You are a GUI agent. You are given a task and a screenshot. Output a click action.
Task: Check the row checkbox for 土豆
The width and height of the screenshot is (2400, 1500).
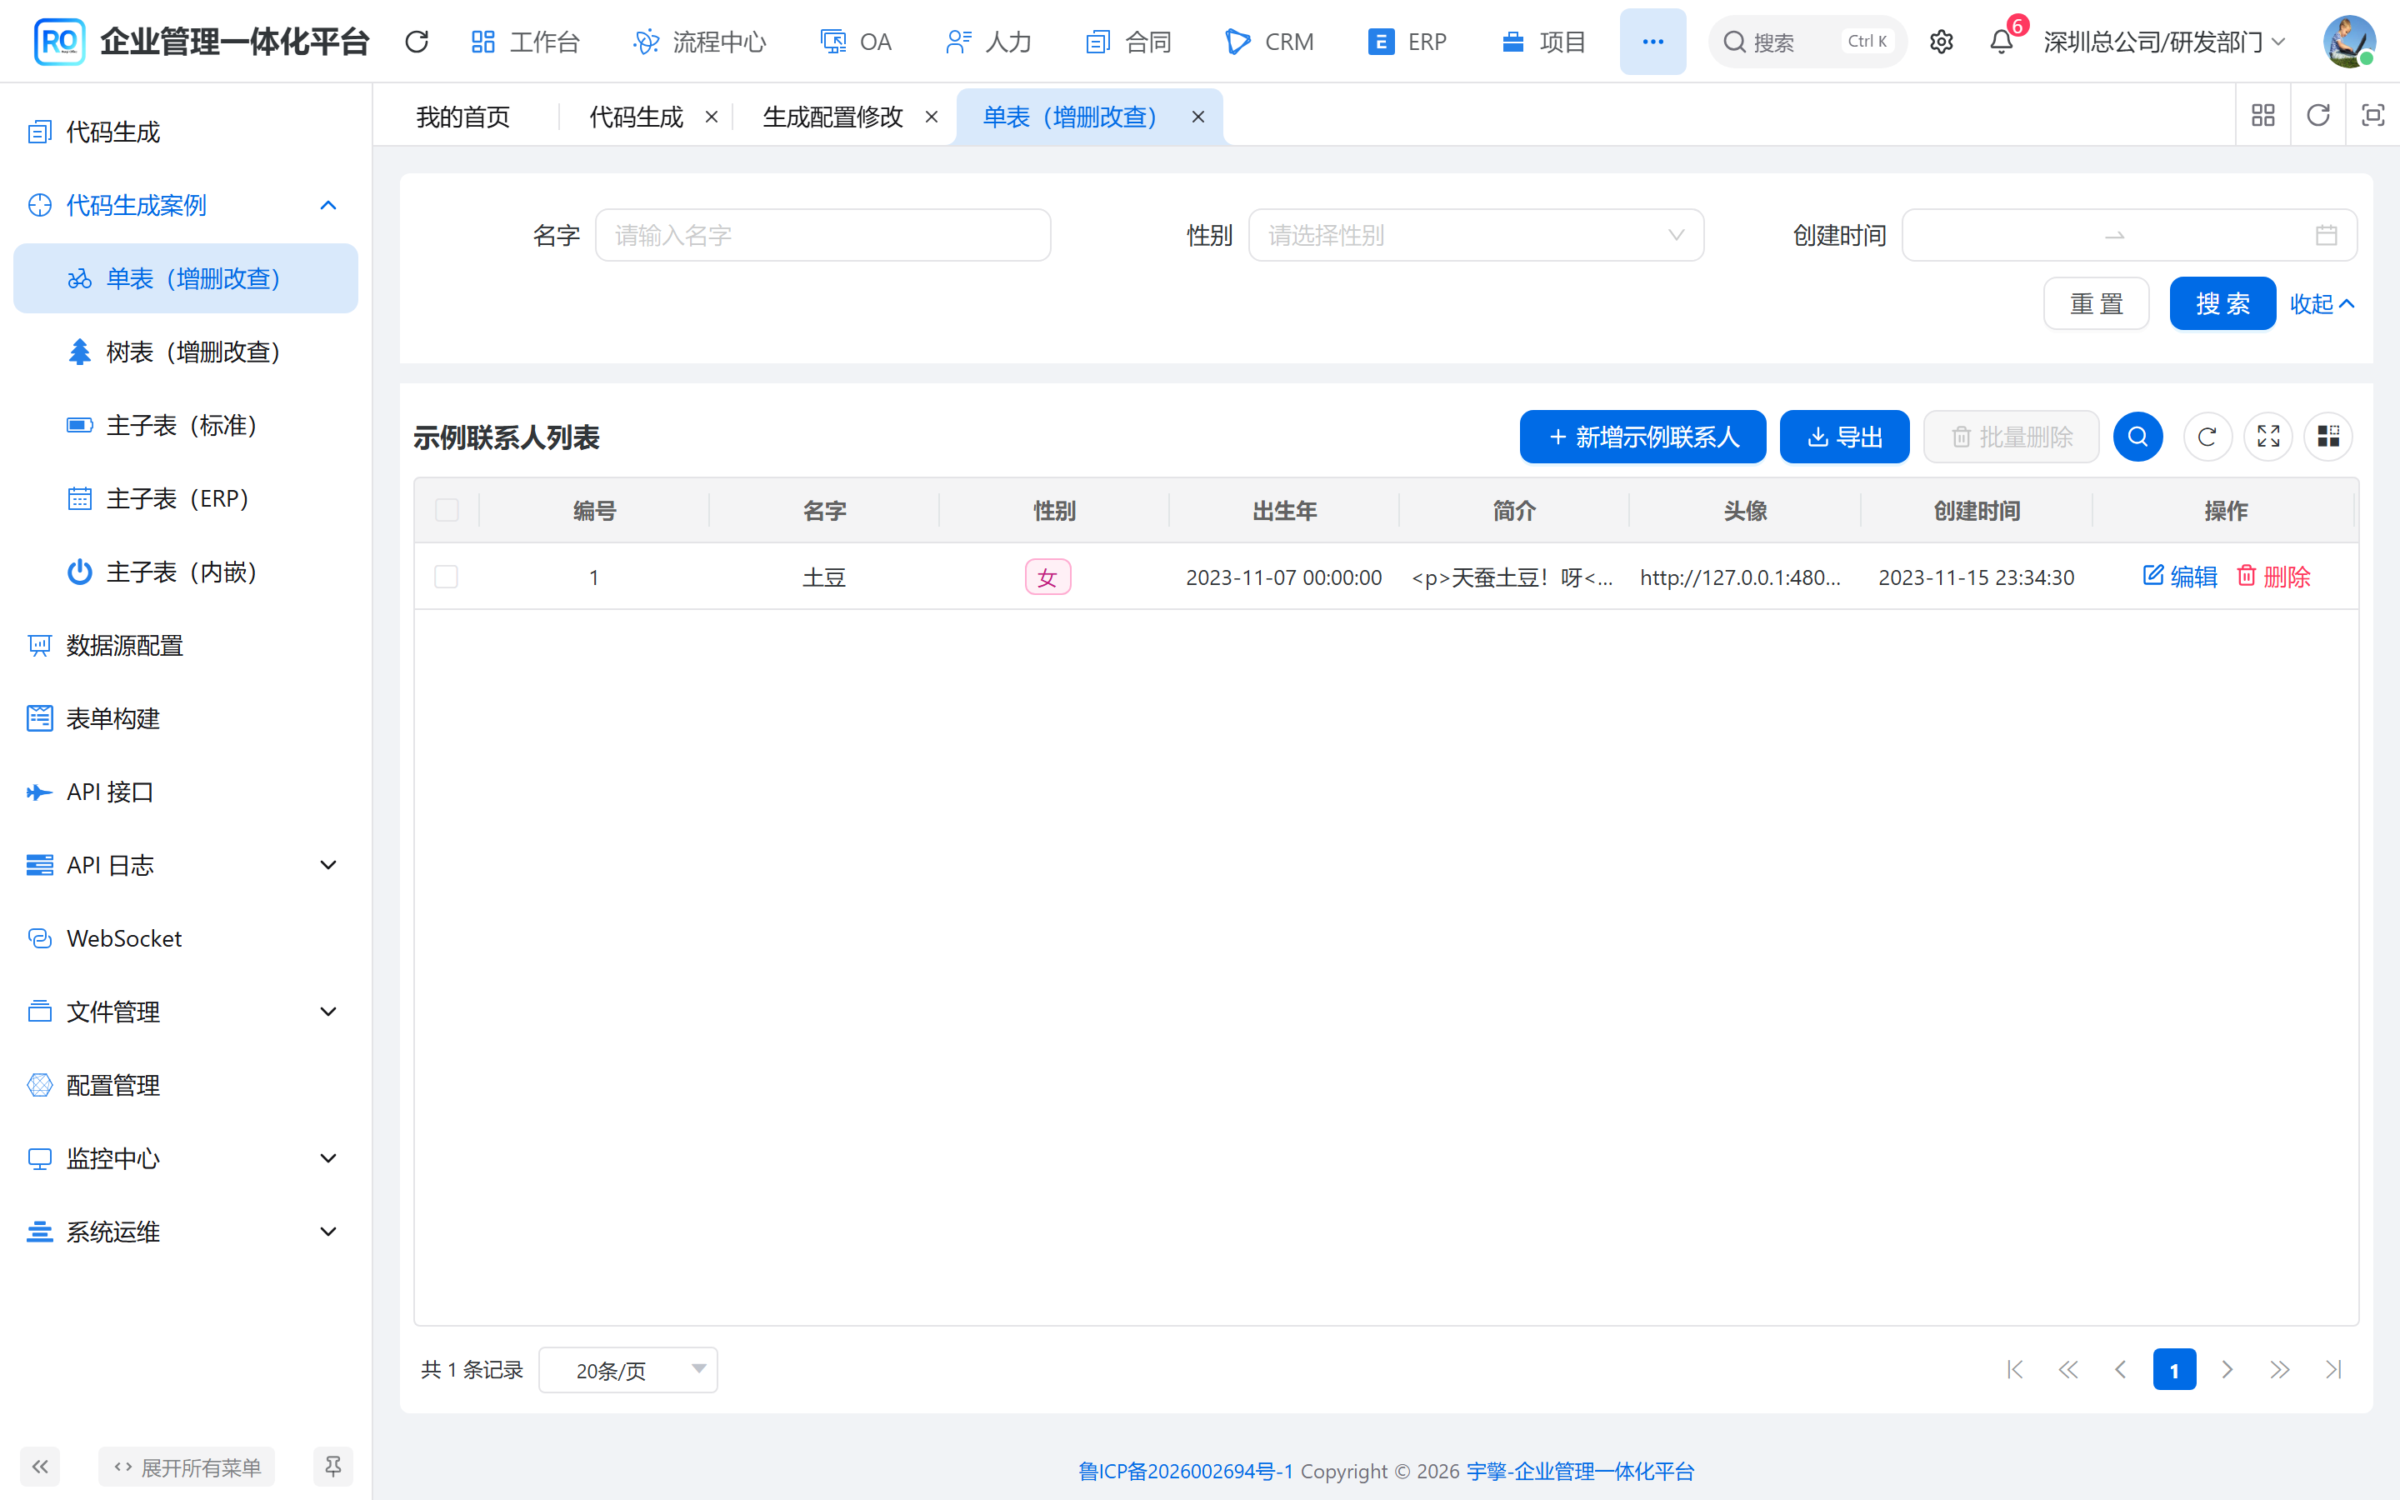[x=447, y=577]
